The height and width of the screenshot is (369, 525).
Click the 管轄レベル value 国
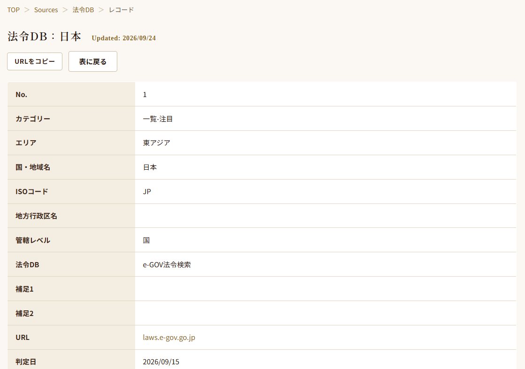point(146,240)
